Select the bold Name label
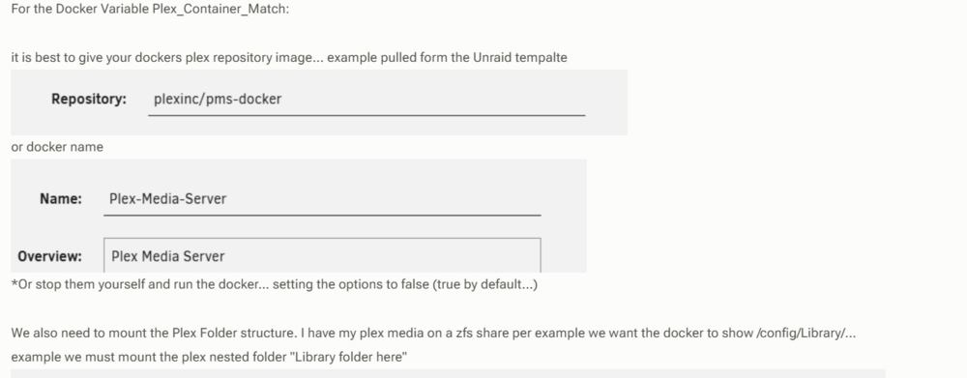 click(x=60, y=199)
